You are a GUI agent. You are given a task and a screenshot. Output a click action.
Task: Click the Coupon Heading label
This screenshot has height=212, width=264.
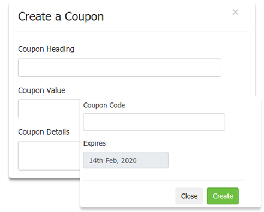click(x=46, y=49)
